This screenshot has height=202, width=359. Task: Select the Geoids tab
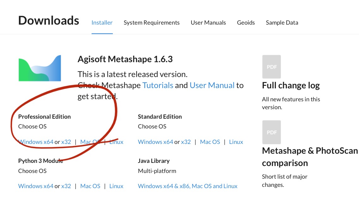tap(246, 23)
